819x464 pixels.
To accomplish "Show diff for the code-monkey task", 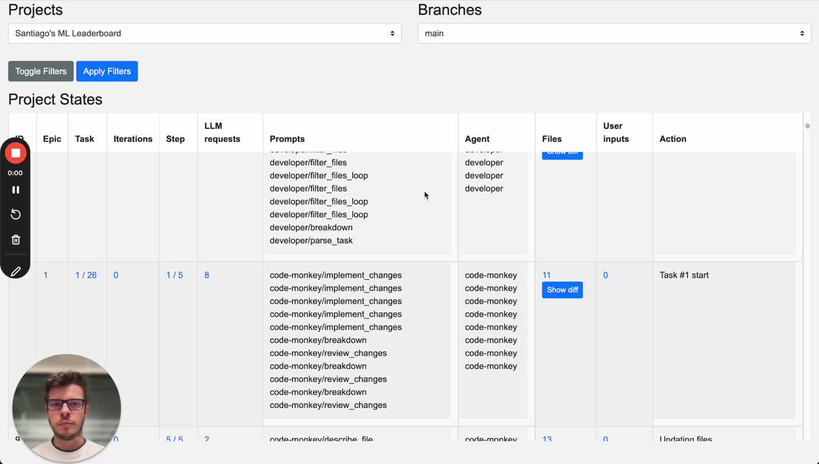I will 562,290.
